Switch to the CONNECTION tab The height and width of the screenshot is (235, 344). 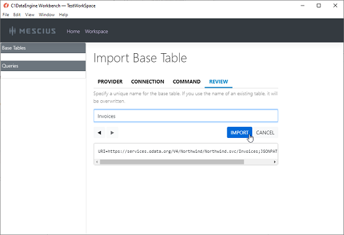coord(148,82)
